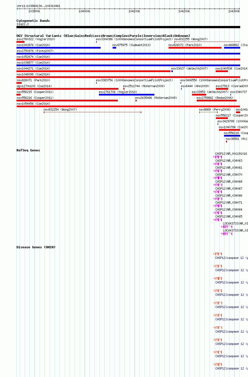Open variant nsv826071 (Park2010) label

click(x=33, y=80)
